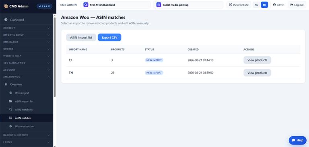Select ASIN matches in the sidebar
Viewport: 309px width, 147px height.
(x=27, y=118)
